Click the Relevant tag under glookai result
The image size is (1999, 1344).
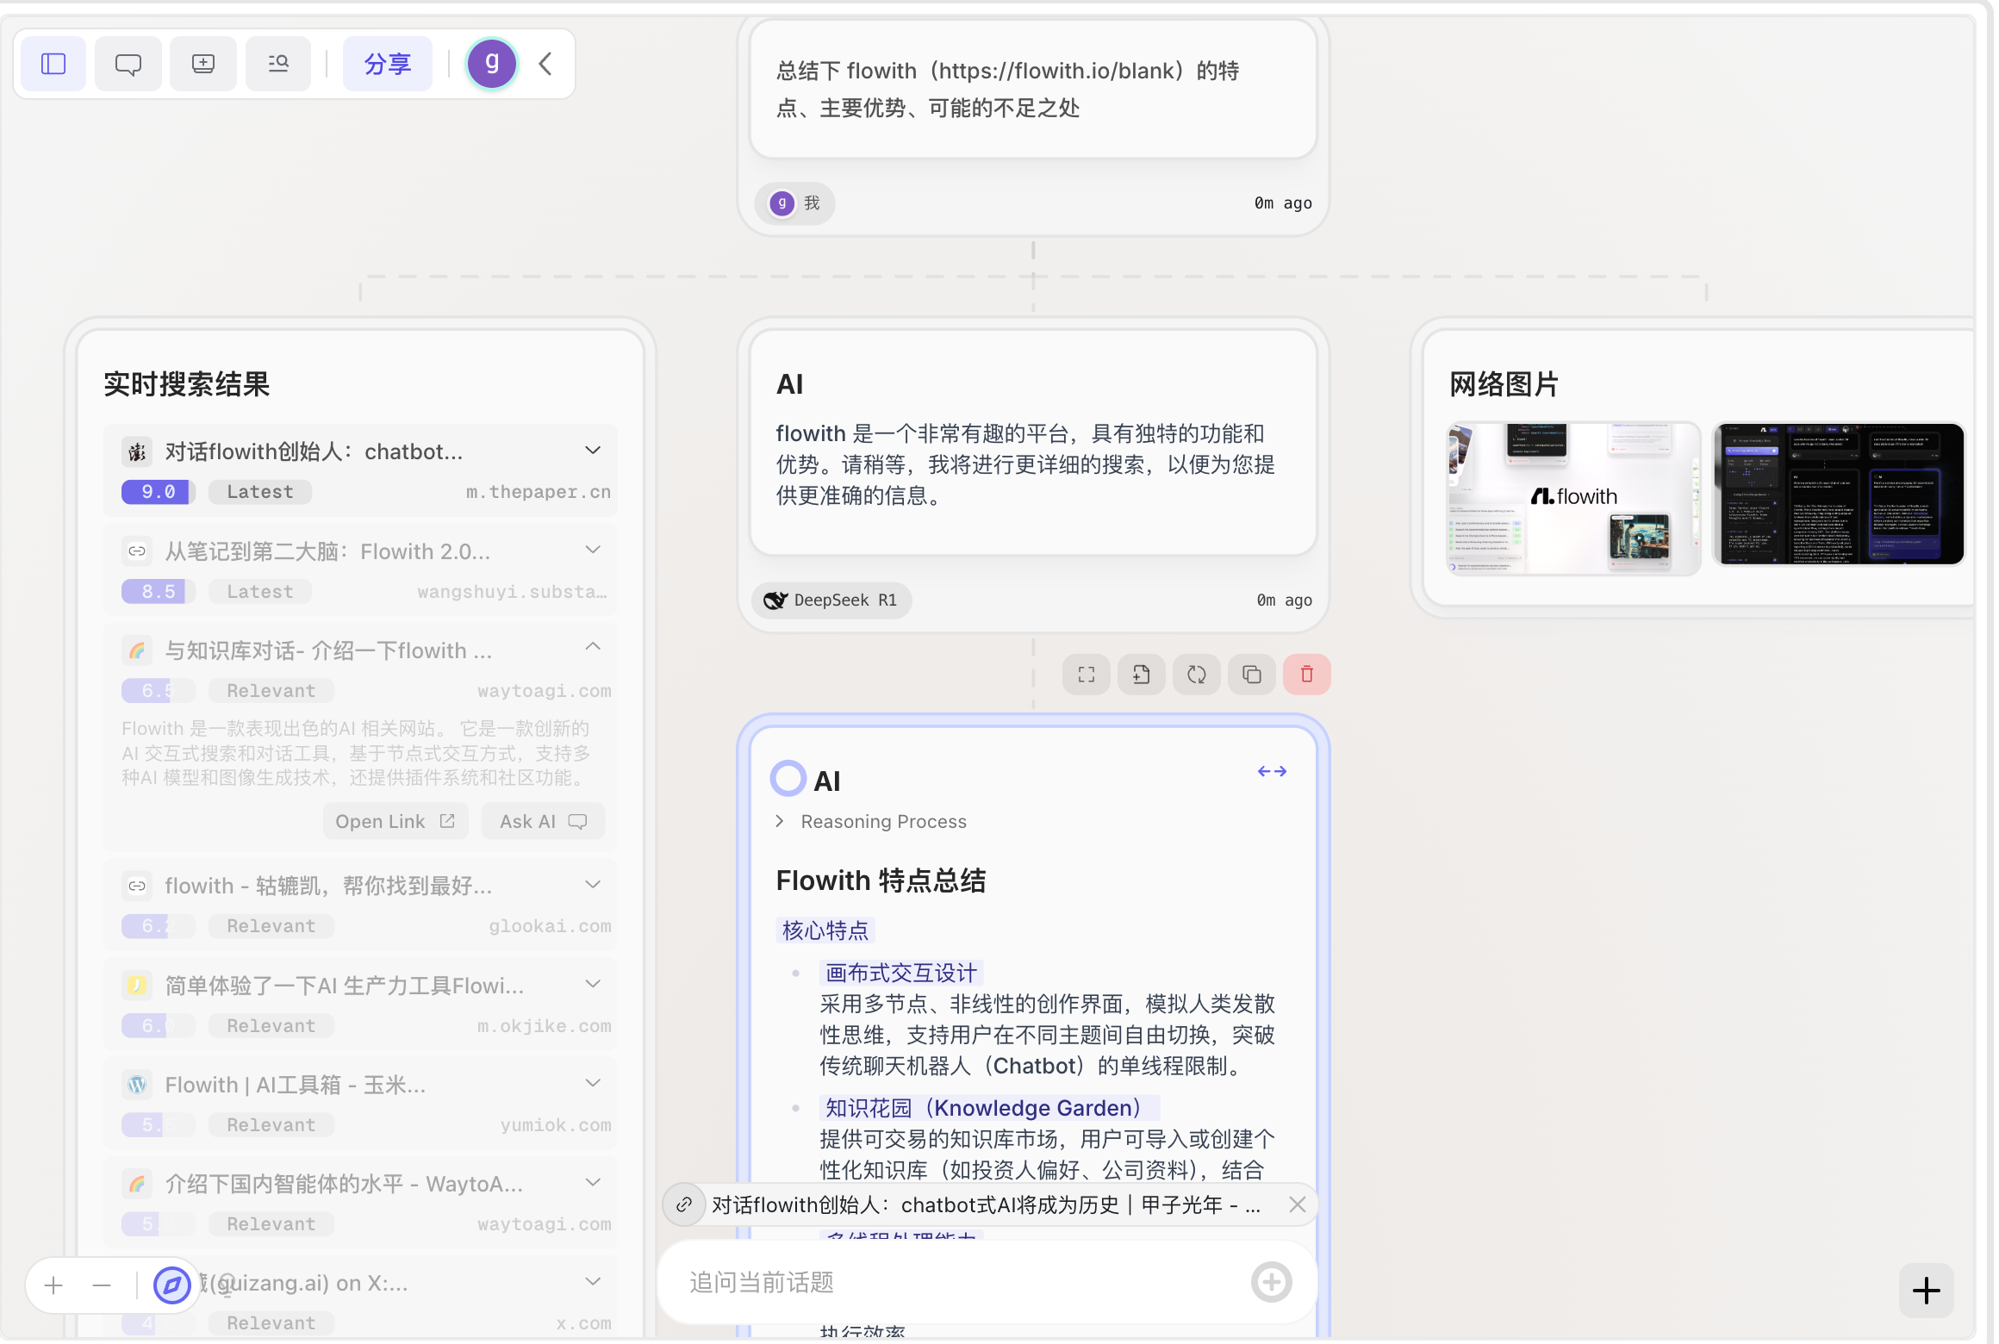click(271, 926)
